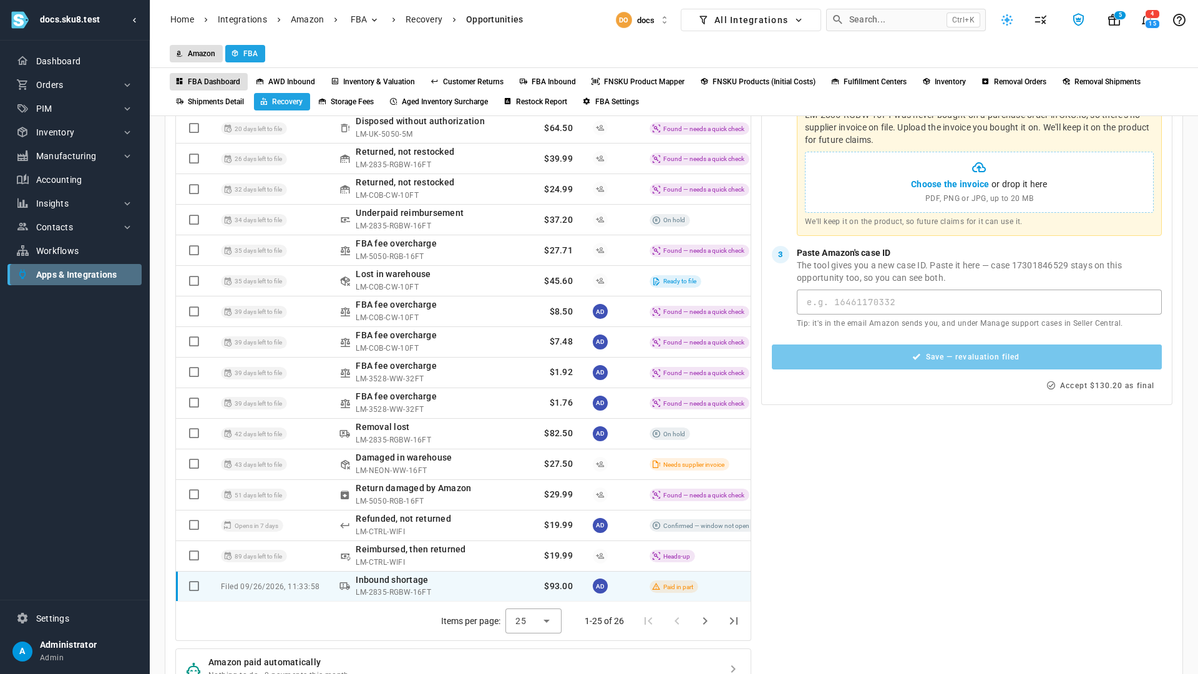The height and width of the screenshot is (674, 1198).
Task: Click the blue sparkle assistant icon
Action: (1006, 20)
